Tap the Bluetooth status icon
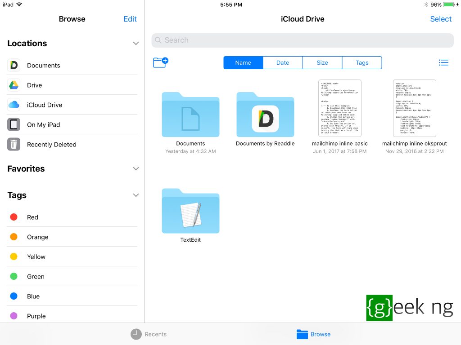The height and width of the screenshot is (345, 461). coord(426,4)
